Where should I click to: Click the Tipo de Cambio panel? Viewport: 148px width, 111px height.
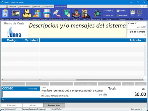(x=137, y=33)
